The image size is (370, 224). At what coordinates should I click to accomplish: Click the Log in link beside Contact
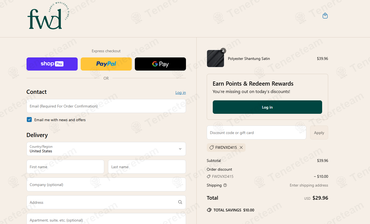click(180, 93)
